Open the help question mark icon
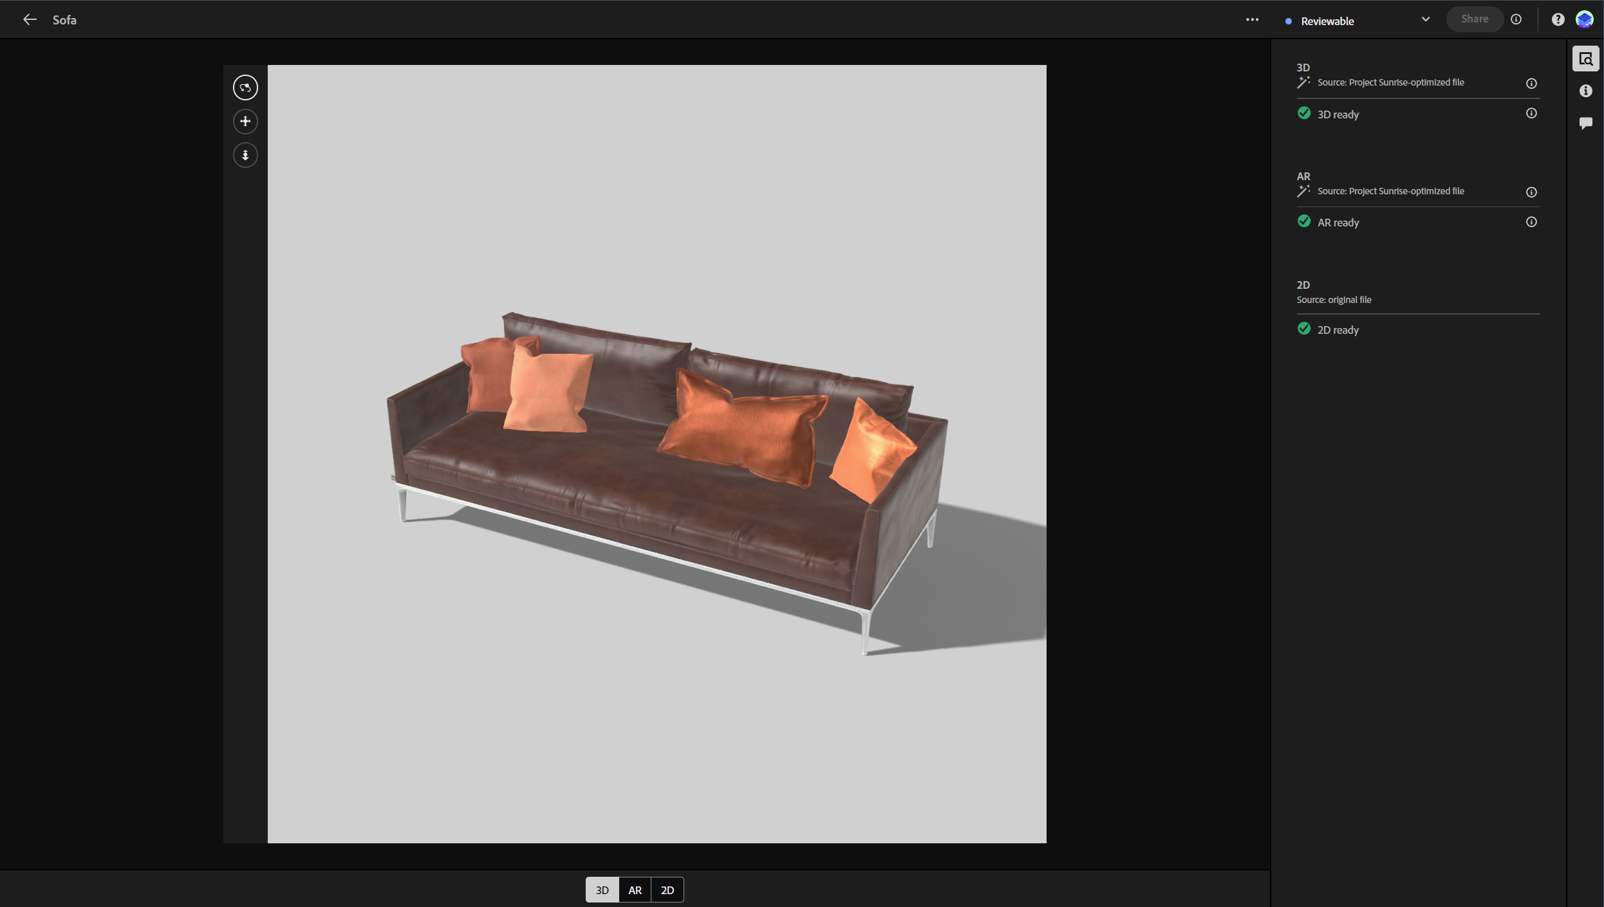The height and width of the screenshot is (907, 1604). click(x=1558, y=20)
